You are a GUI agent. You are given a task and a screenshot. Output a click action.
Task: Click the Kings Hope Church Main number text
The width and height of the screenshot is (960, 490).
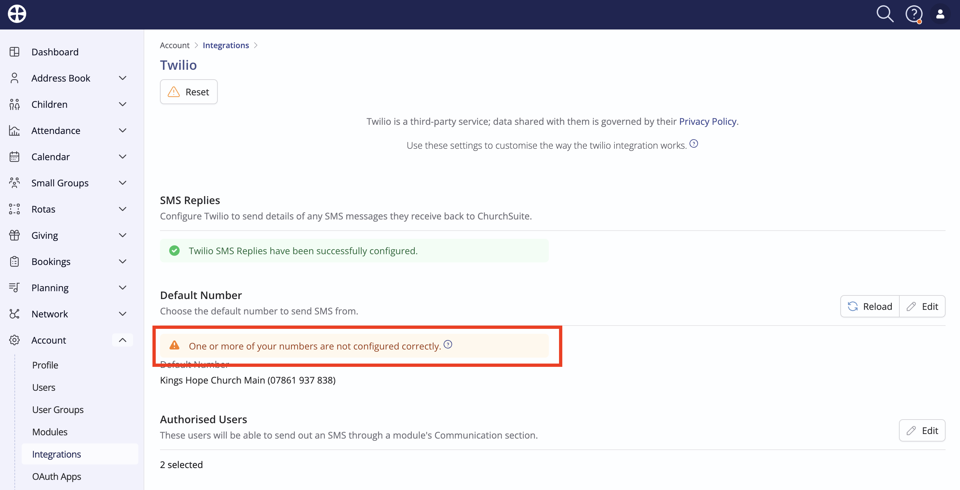pos(248,380)
